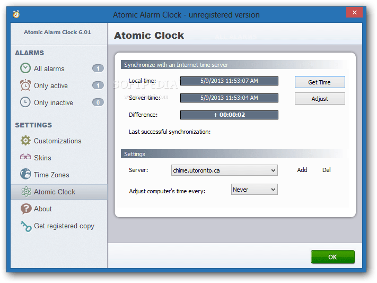Screen dimensions: 377x283
Task: Click the Adjust button
Action: coord(320,99)
